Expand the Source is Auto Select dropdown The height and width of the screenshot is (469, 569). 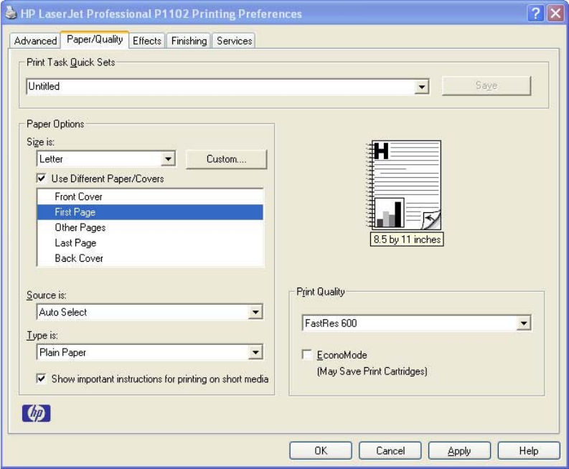pos(255,312)
